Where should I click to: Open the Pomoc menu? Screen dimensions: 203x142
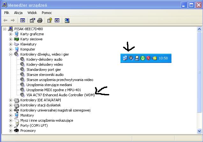[x=47, y=13]
